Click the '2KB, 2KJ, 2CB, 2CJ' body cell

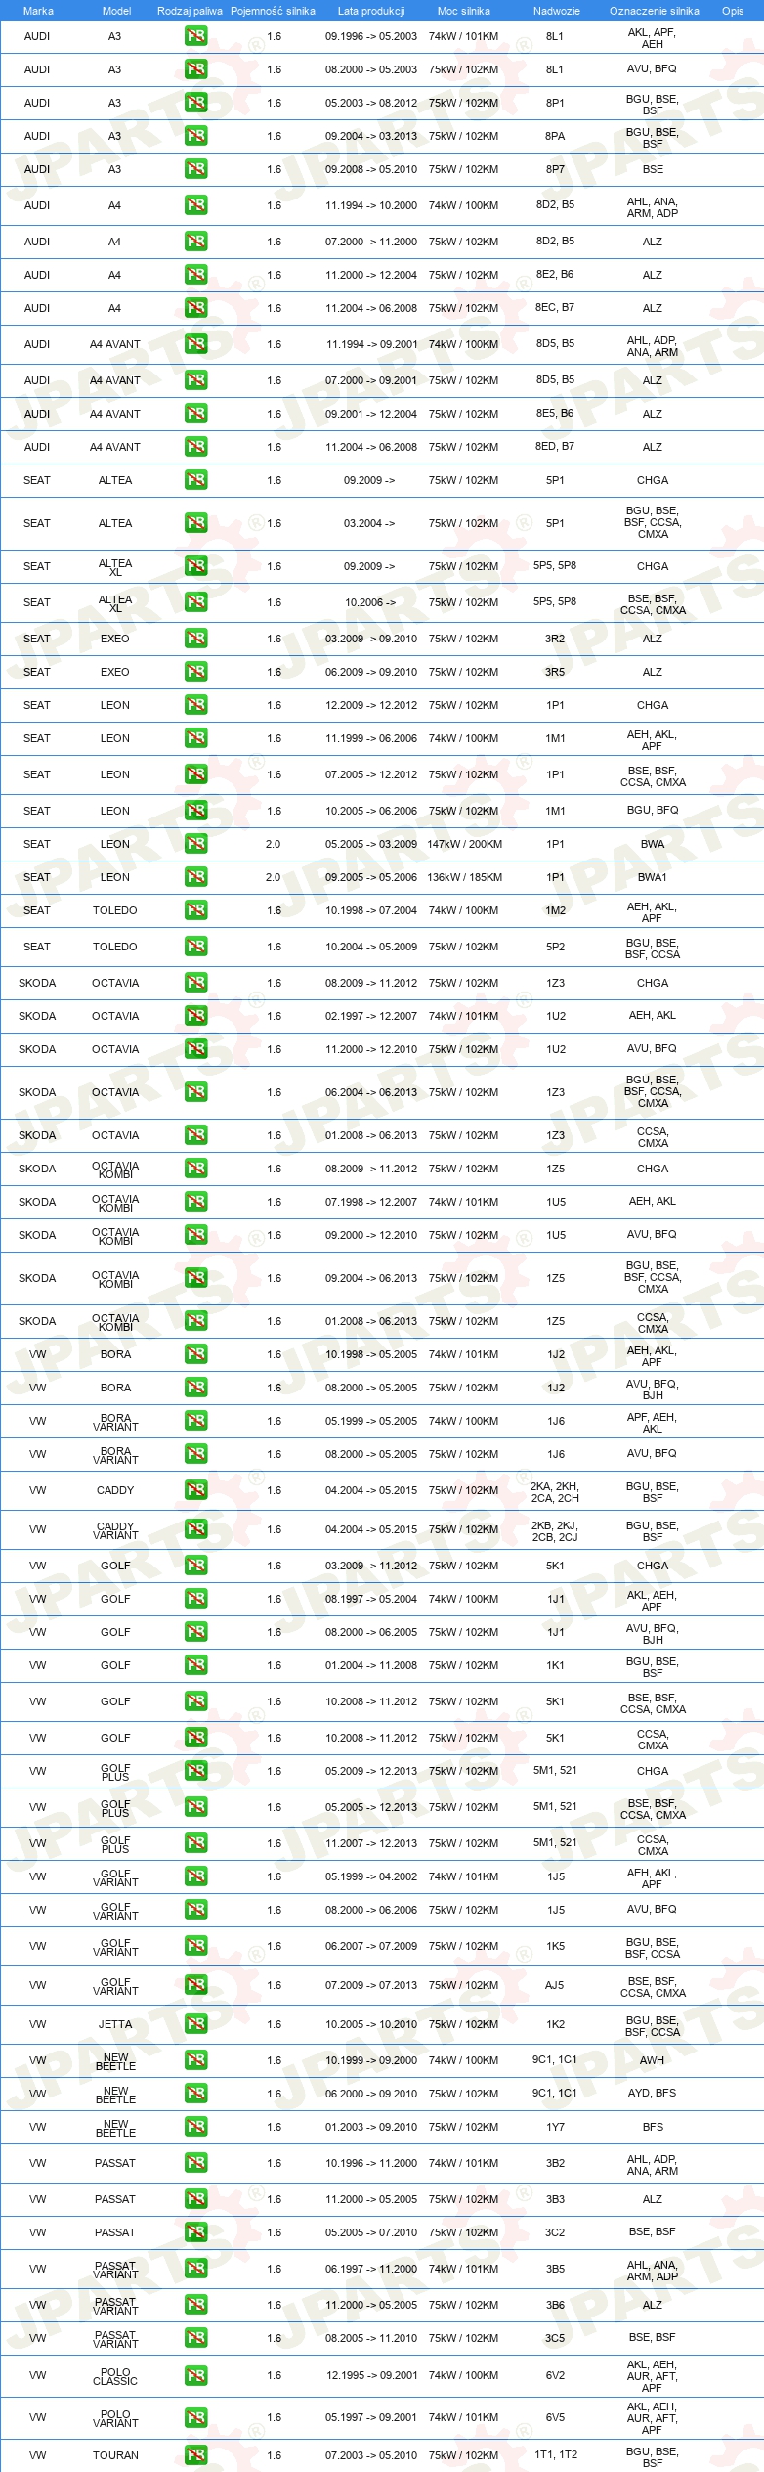click(x=555, y=1530)
